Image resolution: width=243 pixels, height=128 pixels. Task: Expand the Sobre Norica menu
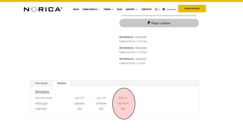click(x=91, y=9)
